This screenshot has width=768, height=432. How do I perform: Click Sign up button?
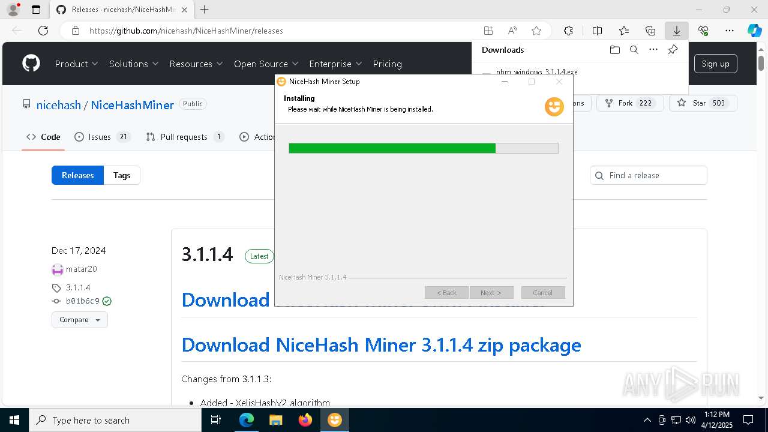click(715, 64)
